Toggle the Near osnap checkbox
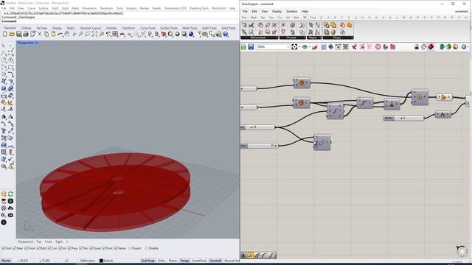Image resolution: width=472 pixels, height=265 pixels. click(15, 248)
